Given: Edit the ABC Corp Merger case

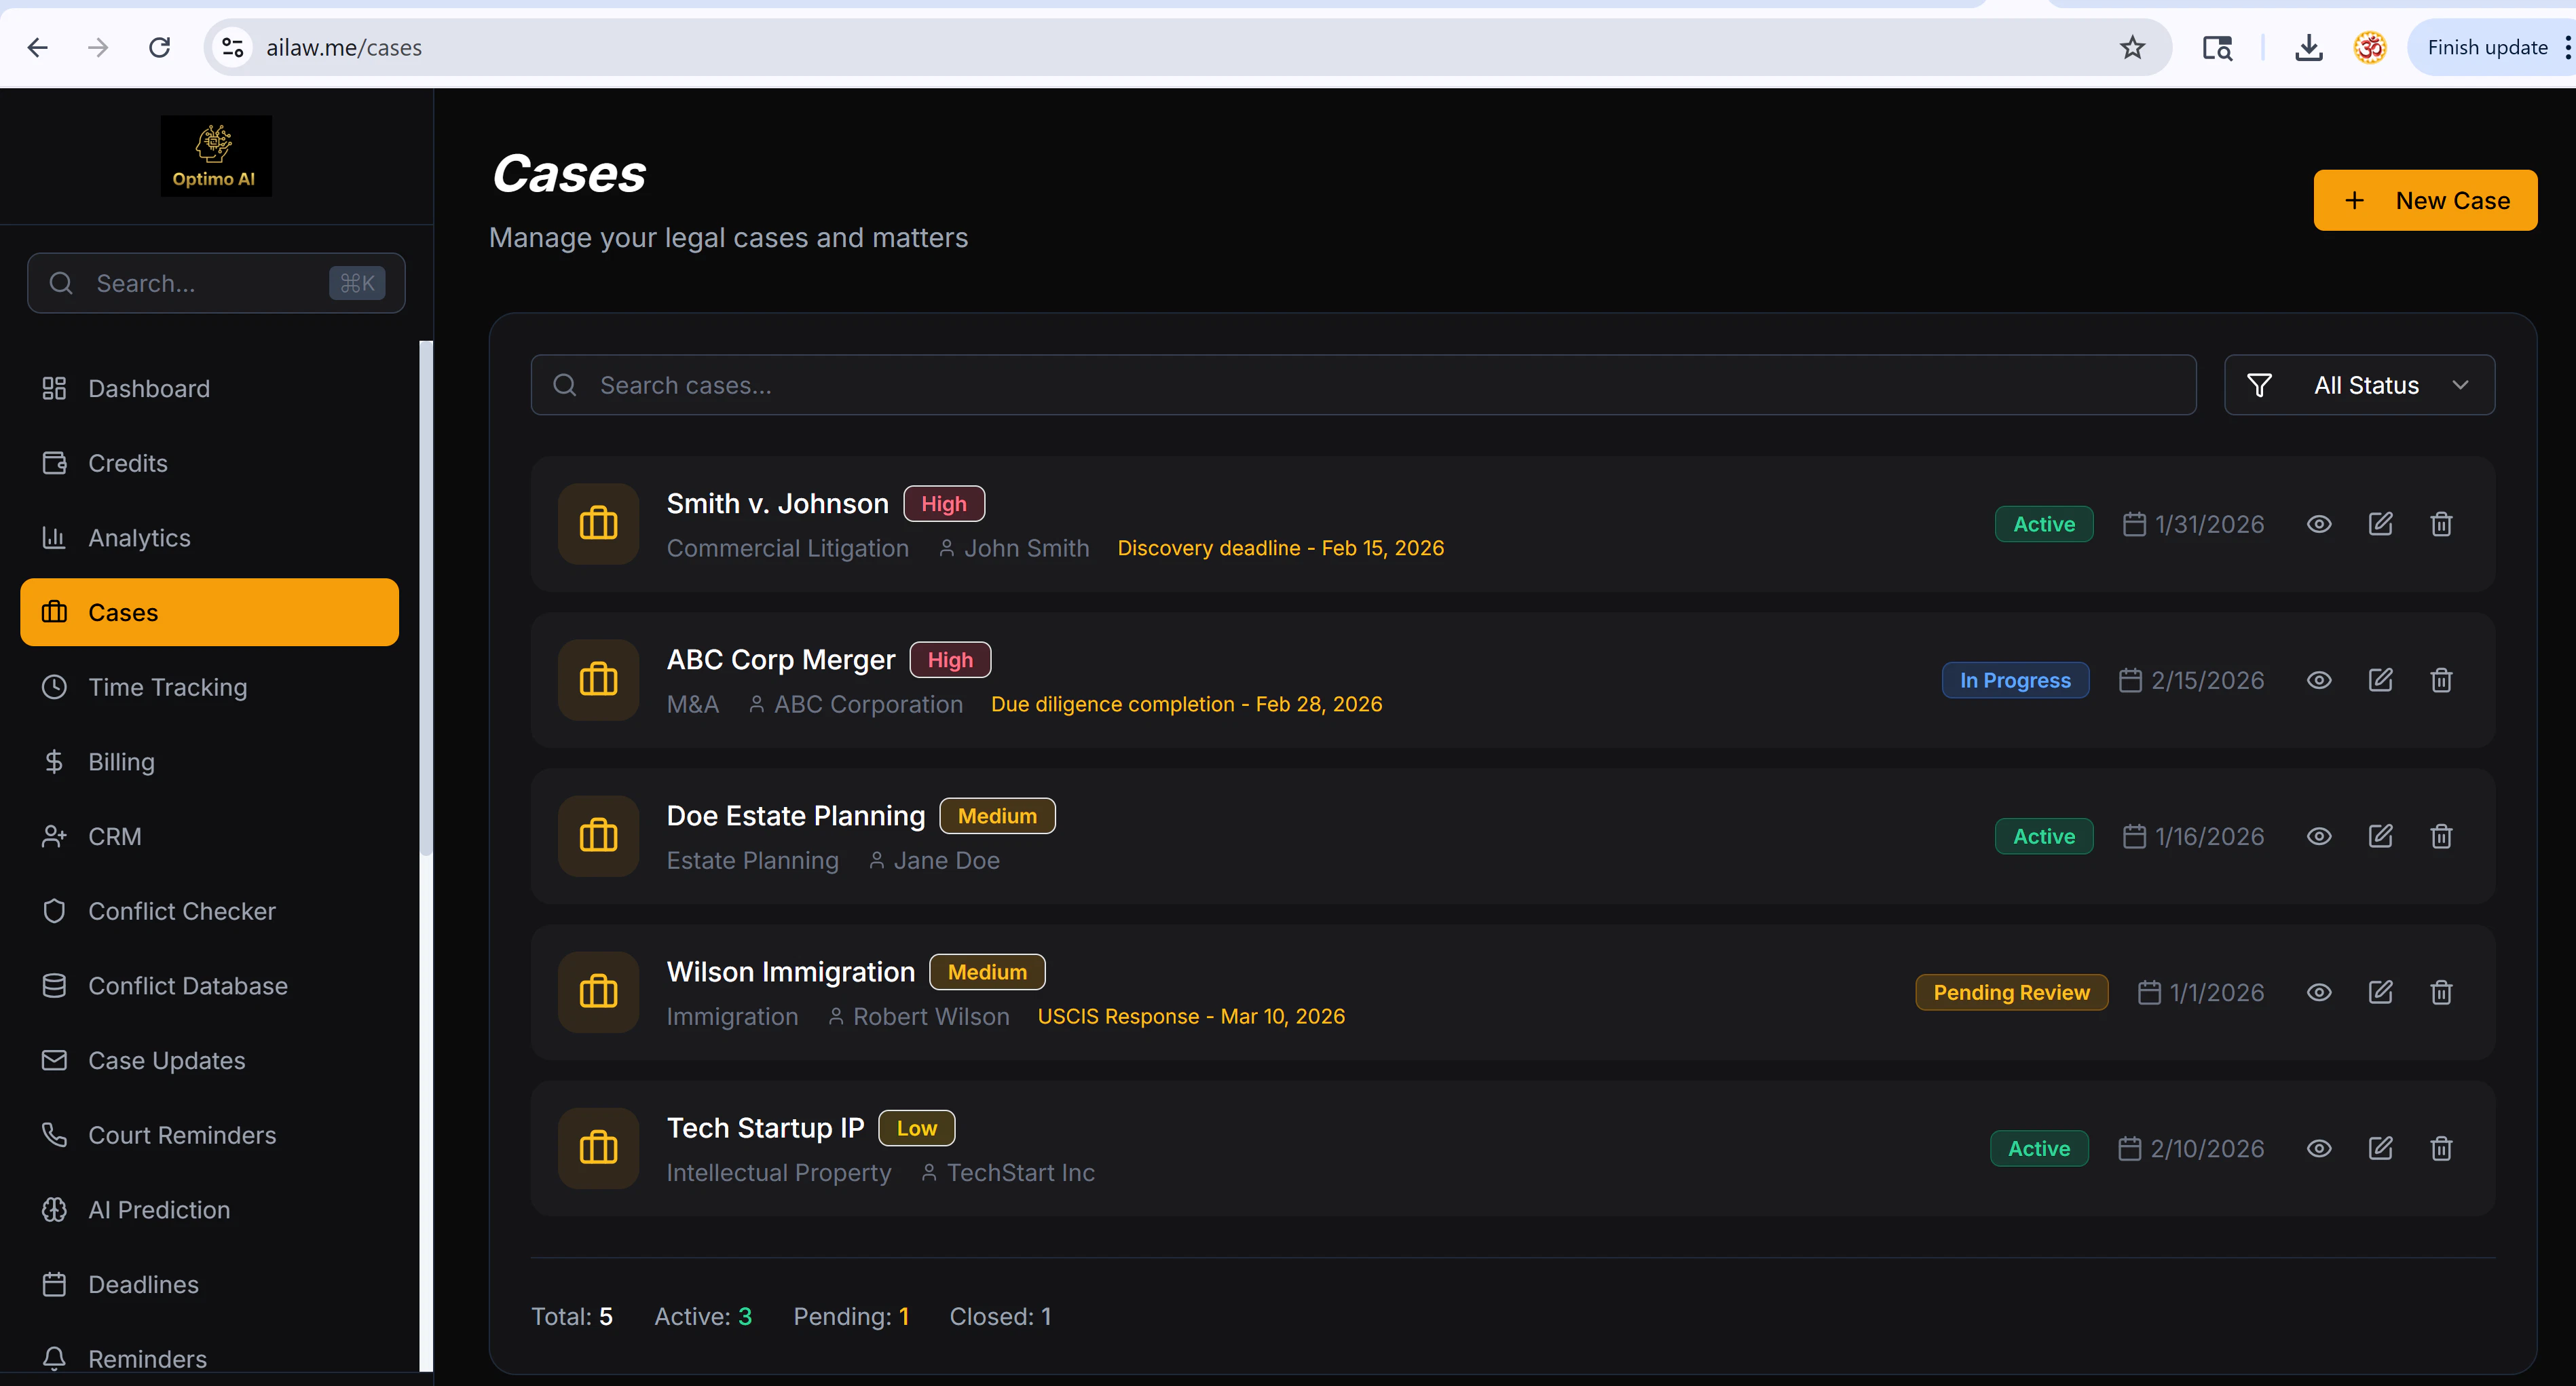Looking at the screenshot, I should pos(2380,680).
